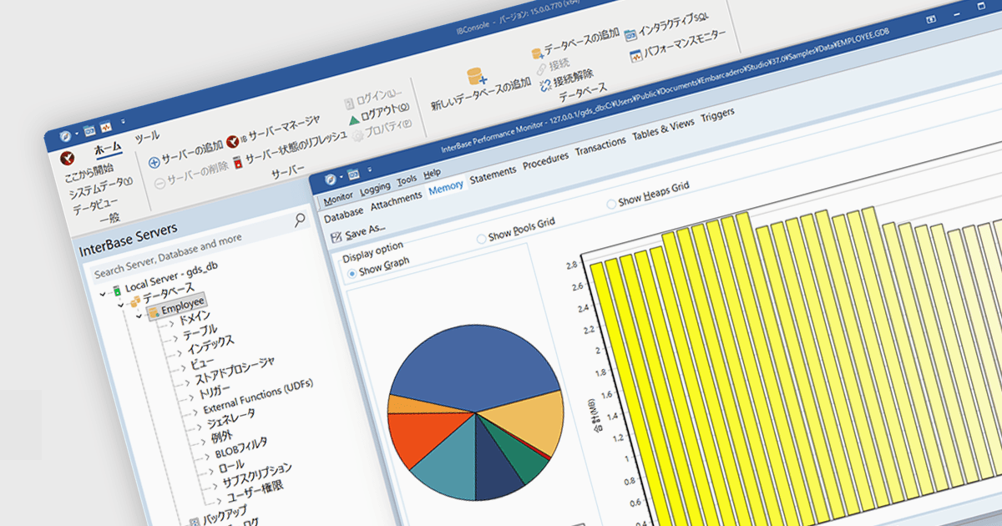Click the magnifier search icon in InterBase Servers
Screen dimensions: 1002x526
pos(301,220)
